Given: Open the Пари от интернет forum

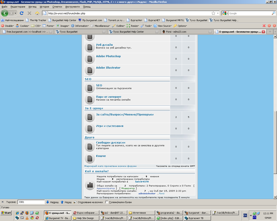Looking at the screenshot, I should coord(108,97).
